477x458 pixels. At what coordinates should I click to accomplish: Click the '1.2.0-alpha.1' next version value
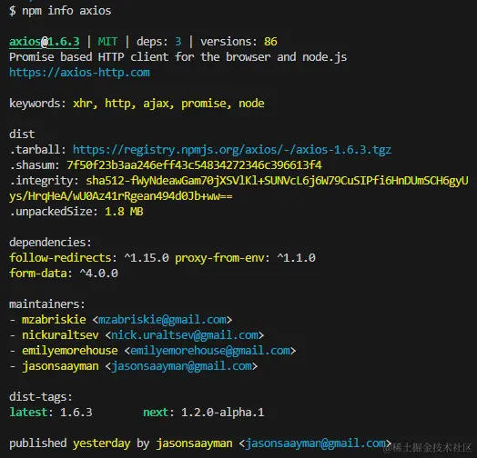tap(223, 413)
